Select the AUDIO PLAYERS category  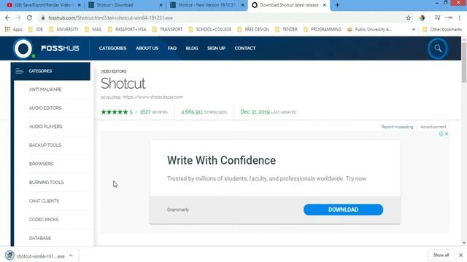[x=45, y=127]
